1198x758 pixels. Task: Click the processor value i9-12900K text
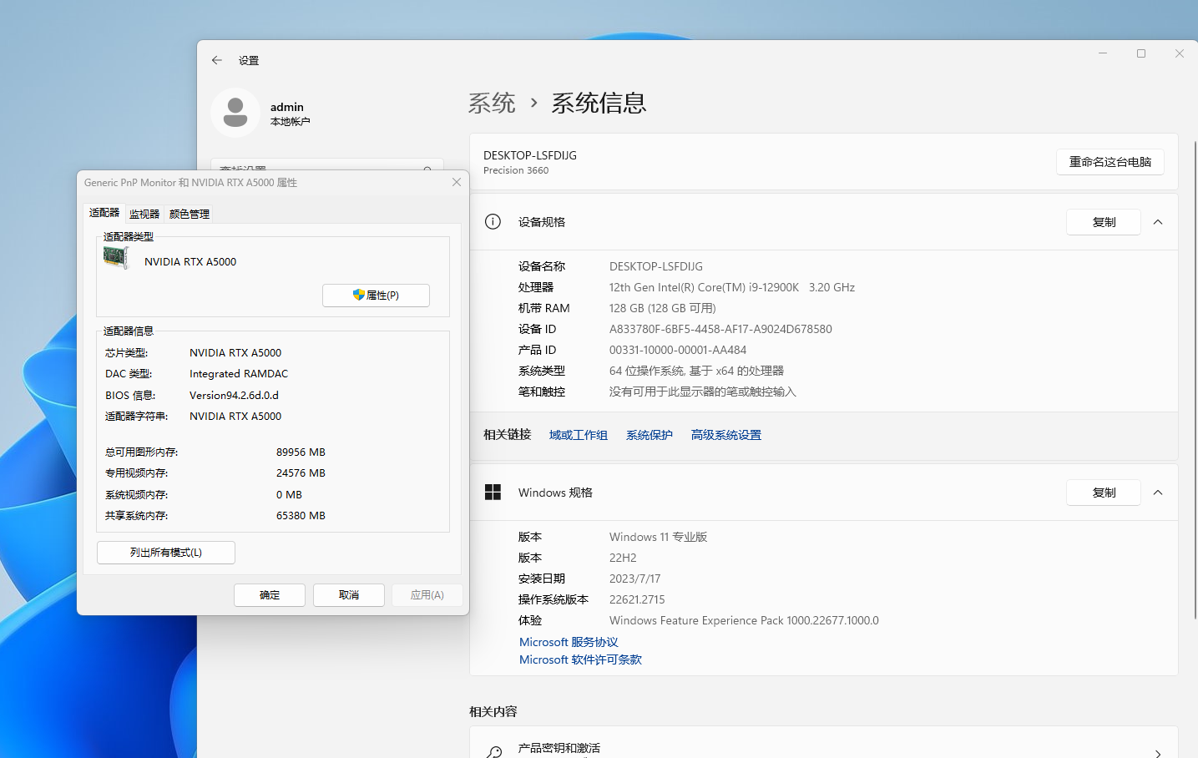[x=732, y=287]
